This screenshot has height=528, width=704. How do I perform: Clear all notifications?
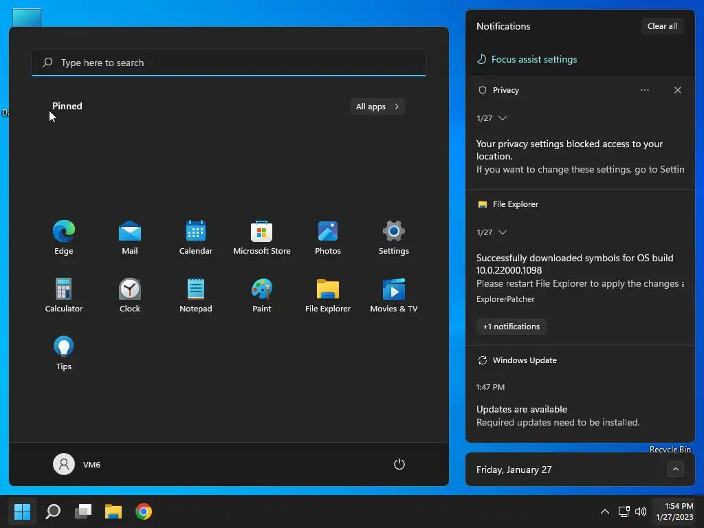click(662, 26)
